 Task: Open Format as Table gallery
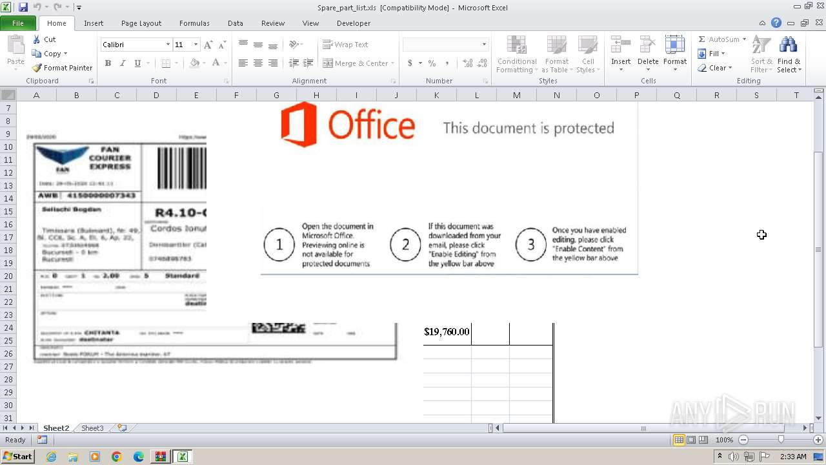pos(556,54)
